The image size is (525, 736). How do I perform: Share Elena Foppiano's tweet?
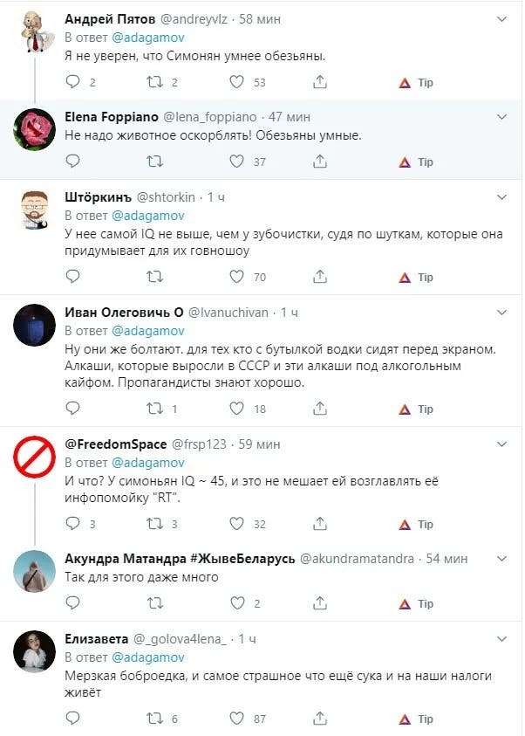click(320, 162)
